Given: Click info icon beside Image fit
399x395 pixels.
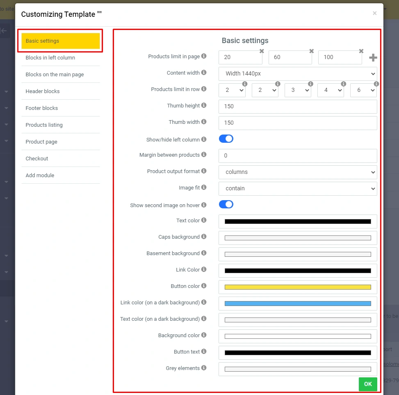Looking at the screenshot, I should (x=204, y=187).
